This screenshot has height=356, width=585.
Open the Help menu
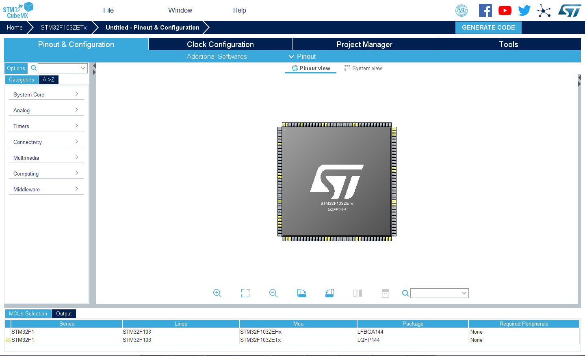pyautogui.click(x=239, y=10)
